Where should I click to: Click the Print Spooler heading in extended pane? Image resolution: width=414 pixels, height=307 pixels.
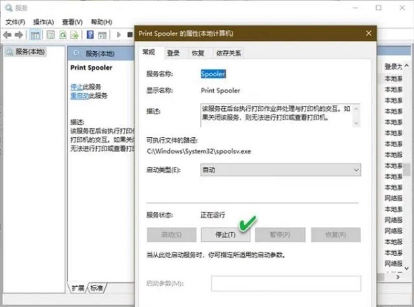point(92,68)
